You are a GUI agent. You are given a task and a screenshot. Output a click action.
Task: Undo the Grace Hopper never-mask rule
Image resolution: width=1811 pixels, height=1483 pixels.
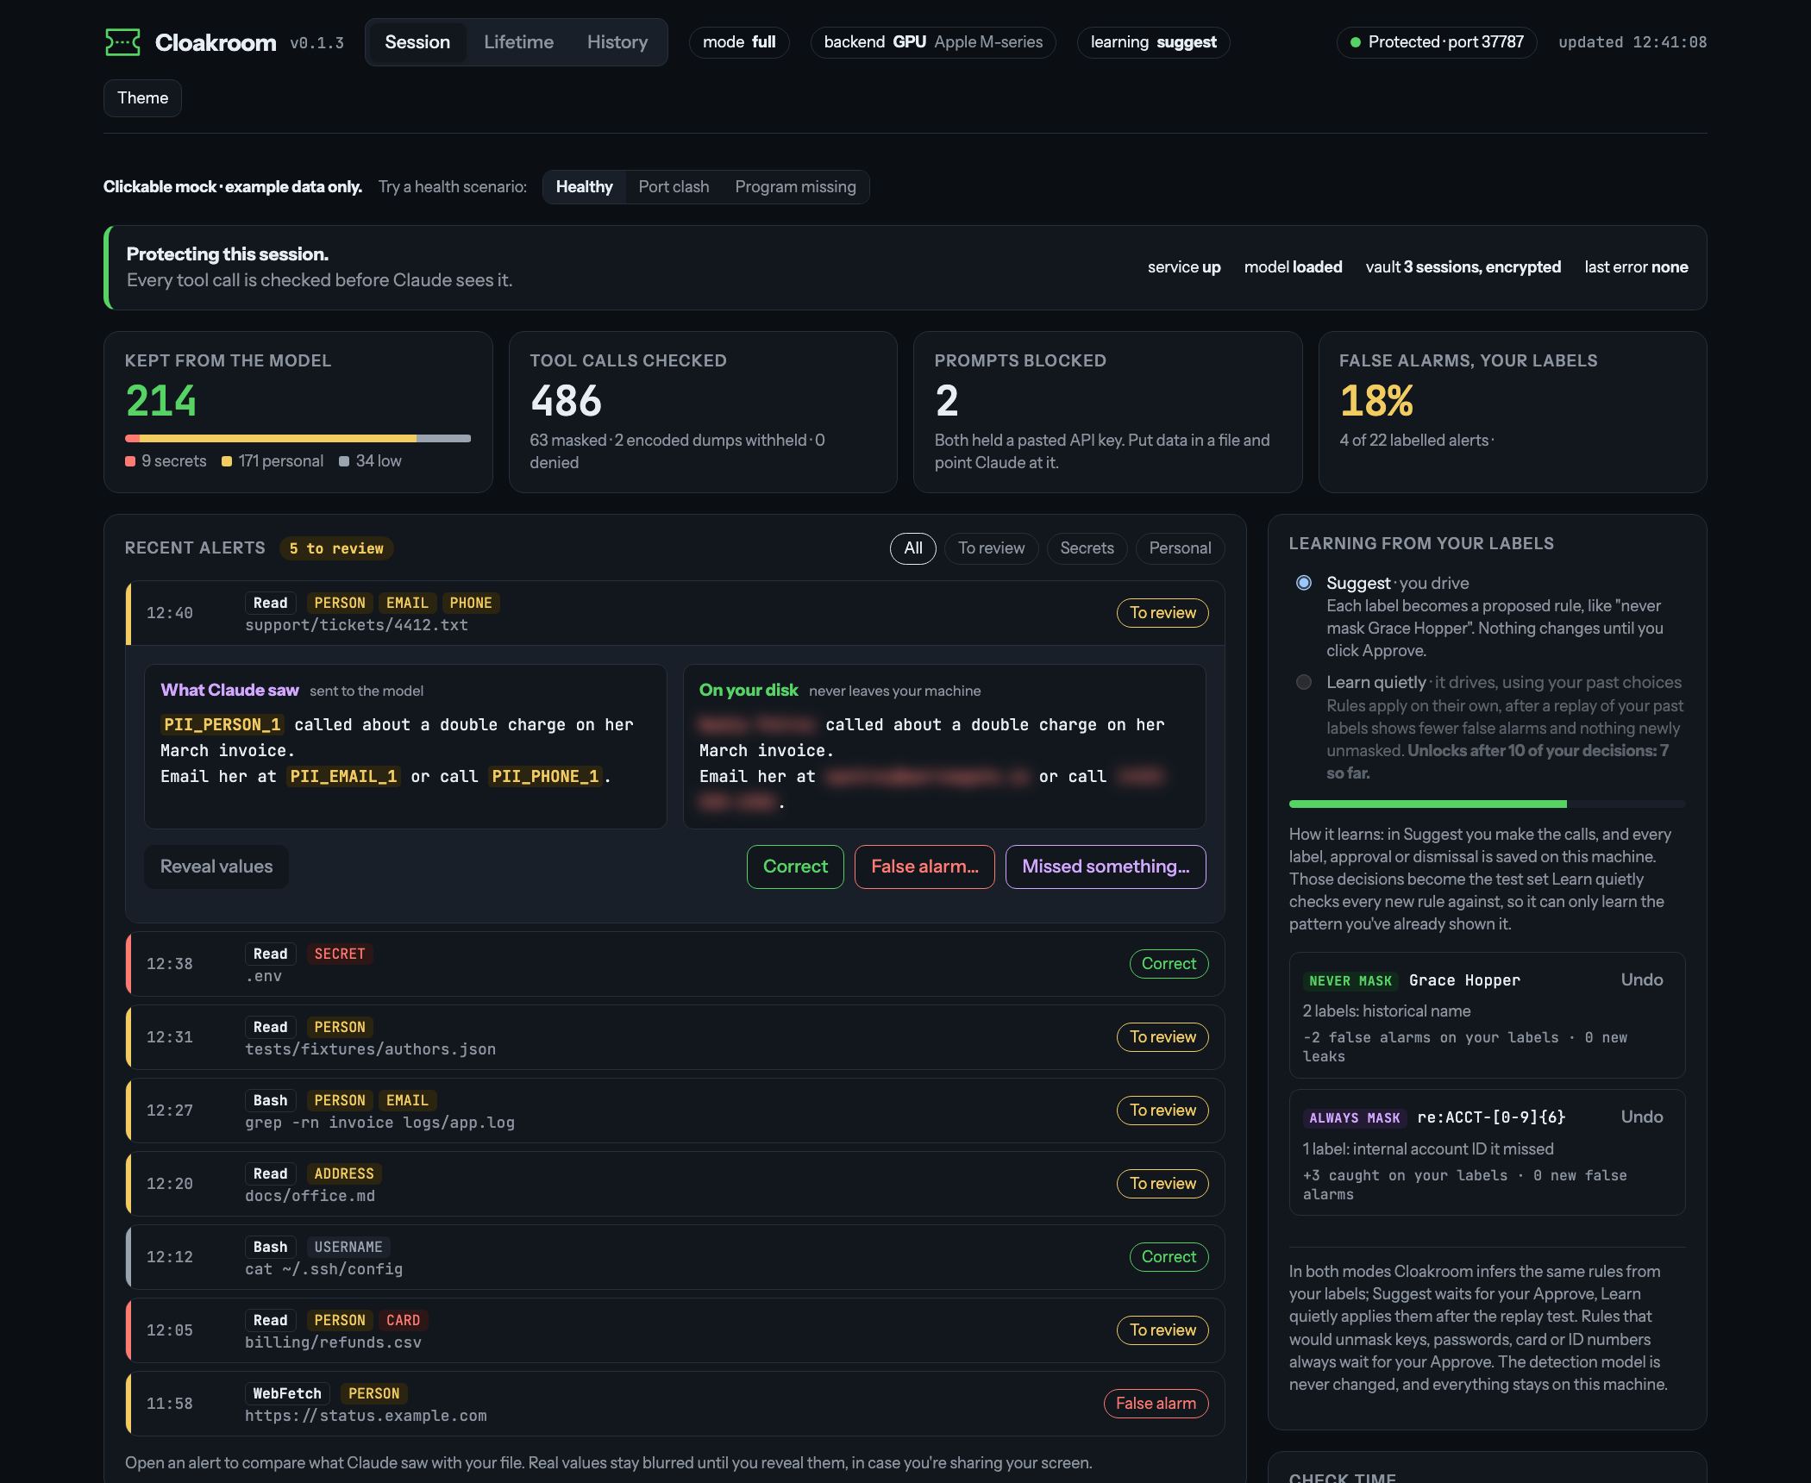click(1641, 980)
